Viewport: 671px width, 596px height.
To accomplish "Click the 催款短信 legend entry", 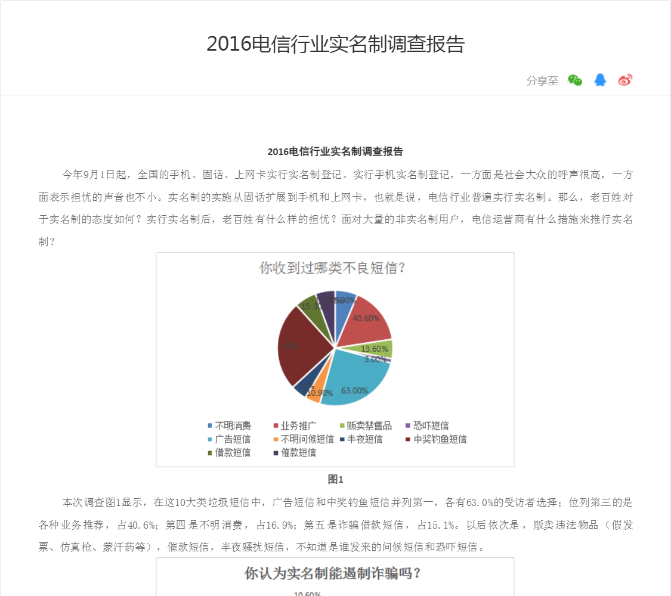I will point(295,452).
